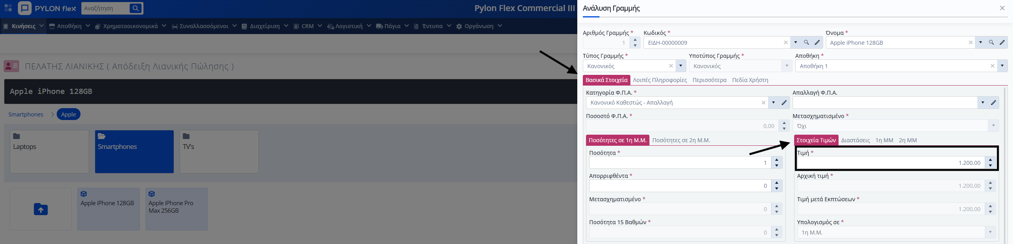Screen dimensions: 1013x244
Task: Clear the Κατηγορία Φ.Π.Α. value
Action: [764, 103]
